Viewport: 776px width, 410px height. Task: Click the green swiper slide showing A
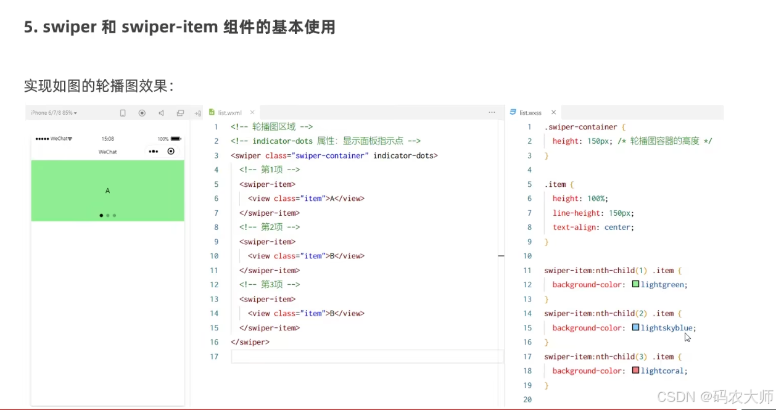(x=107, y=191)
